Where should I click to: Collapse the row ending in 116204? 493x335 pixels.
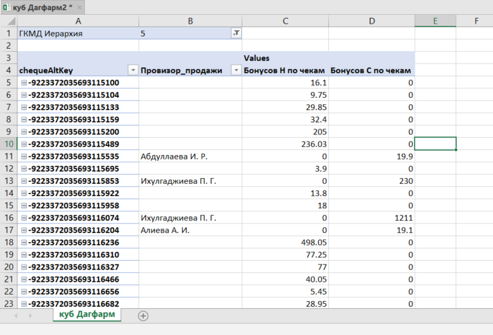coord(24,230)
